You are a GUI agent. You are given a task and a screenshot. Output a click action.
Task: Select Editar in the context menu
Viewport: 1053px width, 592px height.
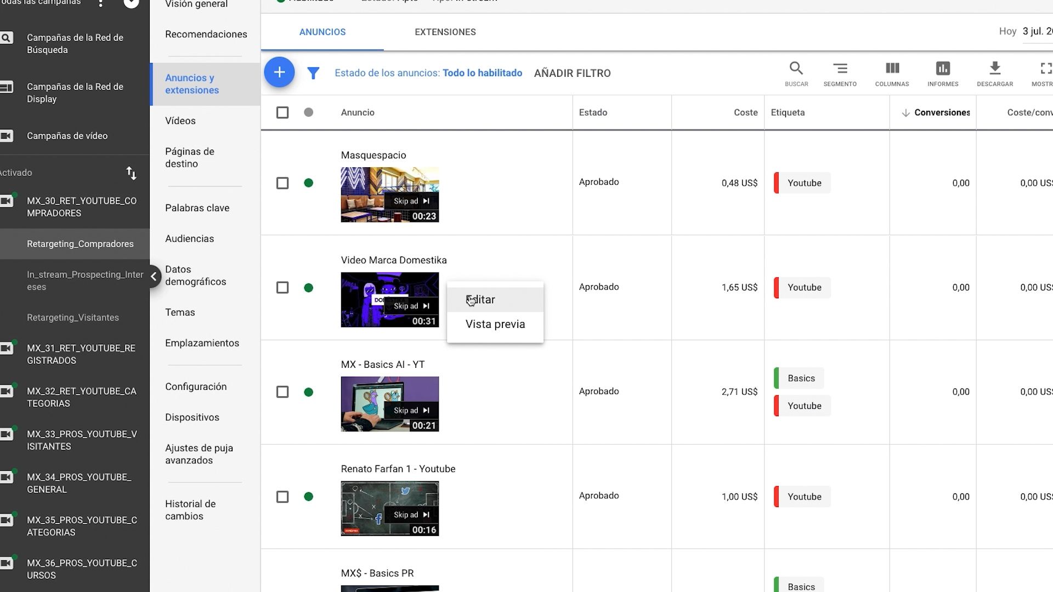click(x=495, y=300)
